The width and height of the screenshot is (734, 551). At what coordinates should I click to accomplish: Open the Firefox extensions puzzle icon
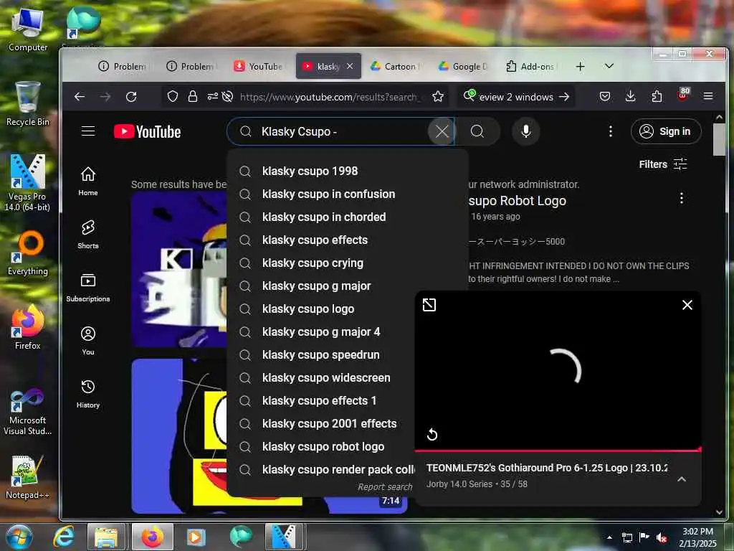(x=657, y=97)
